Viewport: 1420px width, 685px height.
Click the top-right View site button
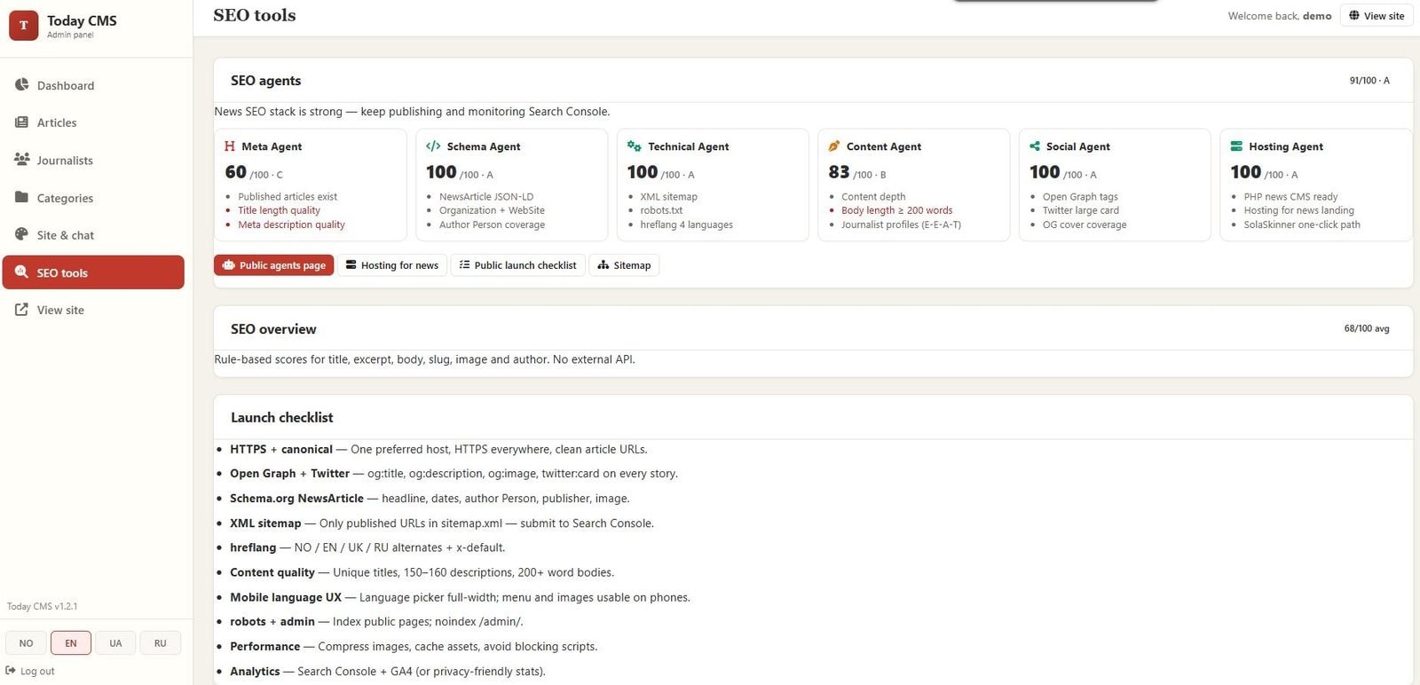(1376, 16)
